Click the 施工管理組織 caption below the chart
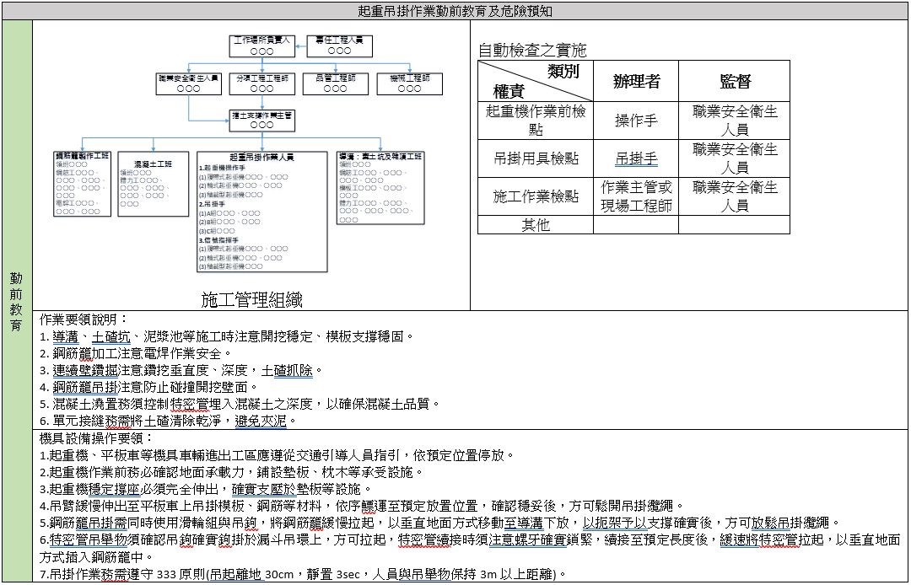Screen dimensions: 911x585 click(x=251, y=300)
